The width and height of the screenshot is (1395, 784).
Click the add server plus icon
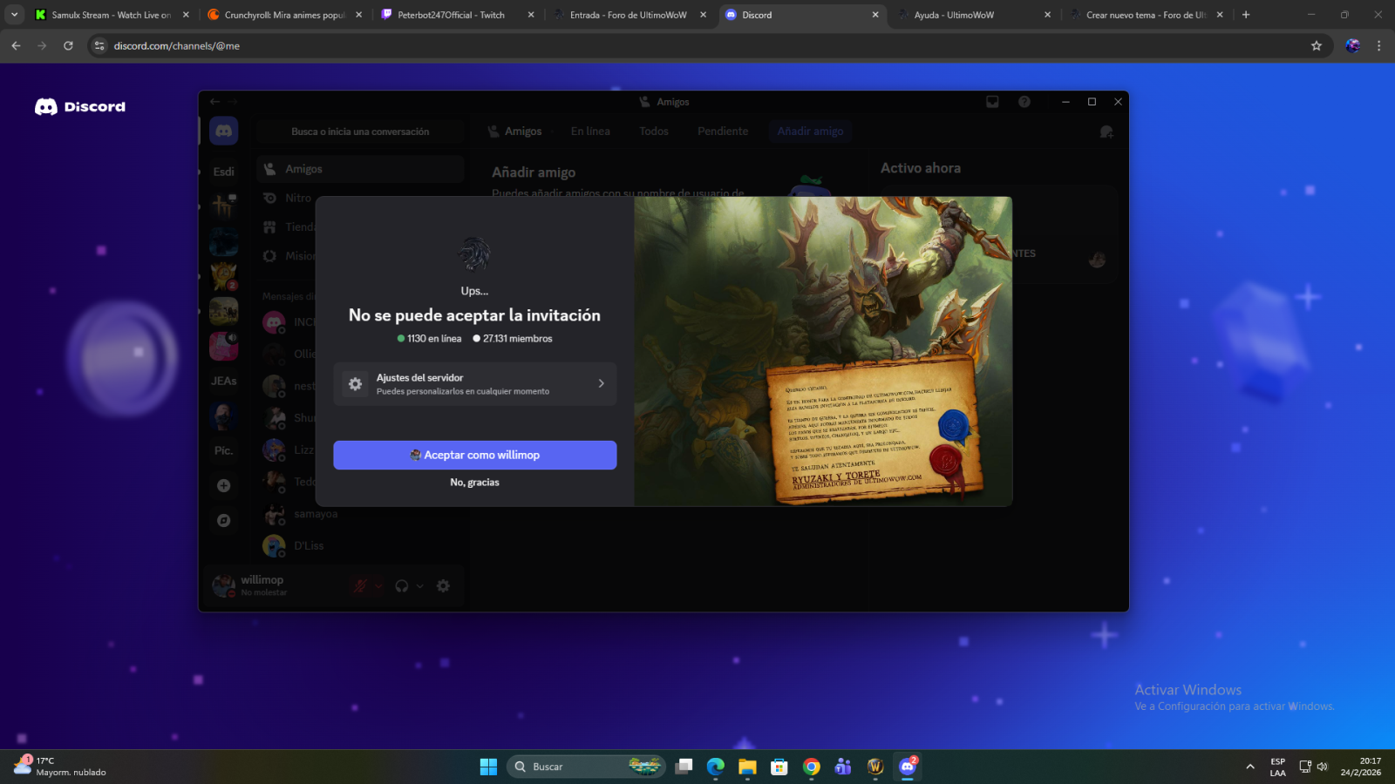(224, 485)
